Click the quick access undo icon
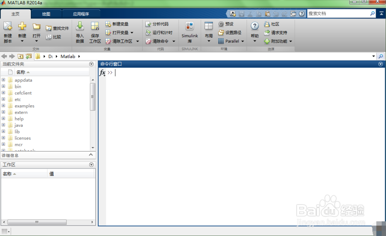The height and width of the screenshot is (236, 386). point(276,14)
